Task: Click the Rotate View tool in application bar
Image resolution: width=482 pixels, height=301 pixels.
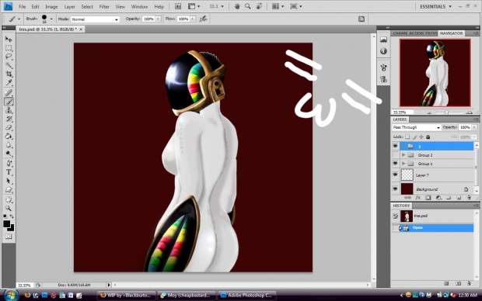Action: 259,6
